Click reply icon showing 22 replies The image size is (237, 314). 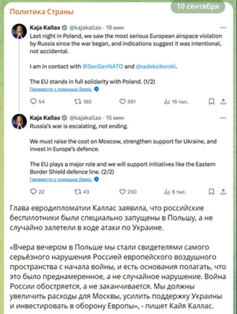(x=33, y=191)
